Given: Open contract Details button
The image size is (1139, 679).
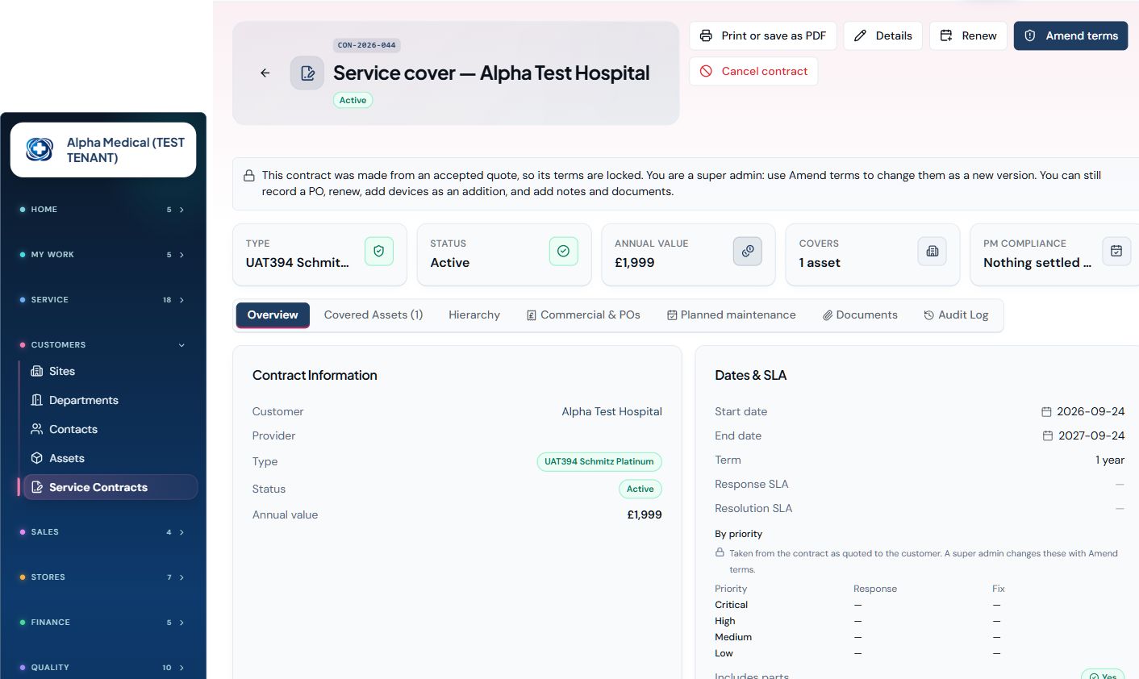Looking at the screenshot, I should click(x=882, y=35).
